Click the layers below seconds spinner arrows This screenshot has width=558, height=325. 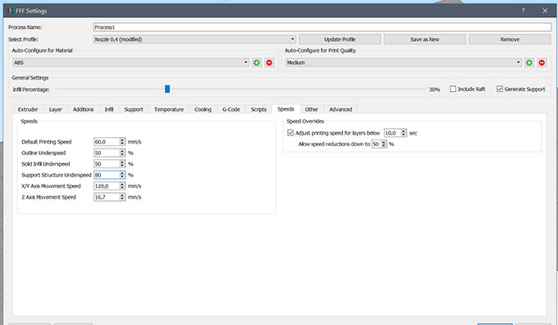tap(404, 133)
